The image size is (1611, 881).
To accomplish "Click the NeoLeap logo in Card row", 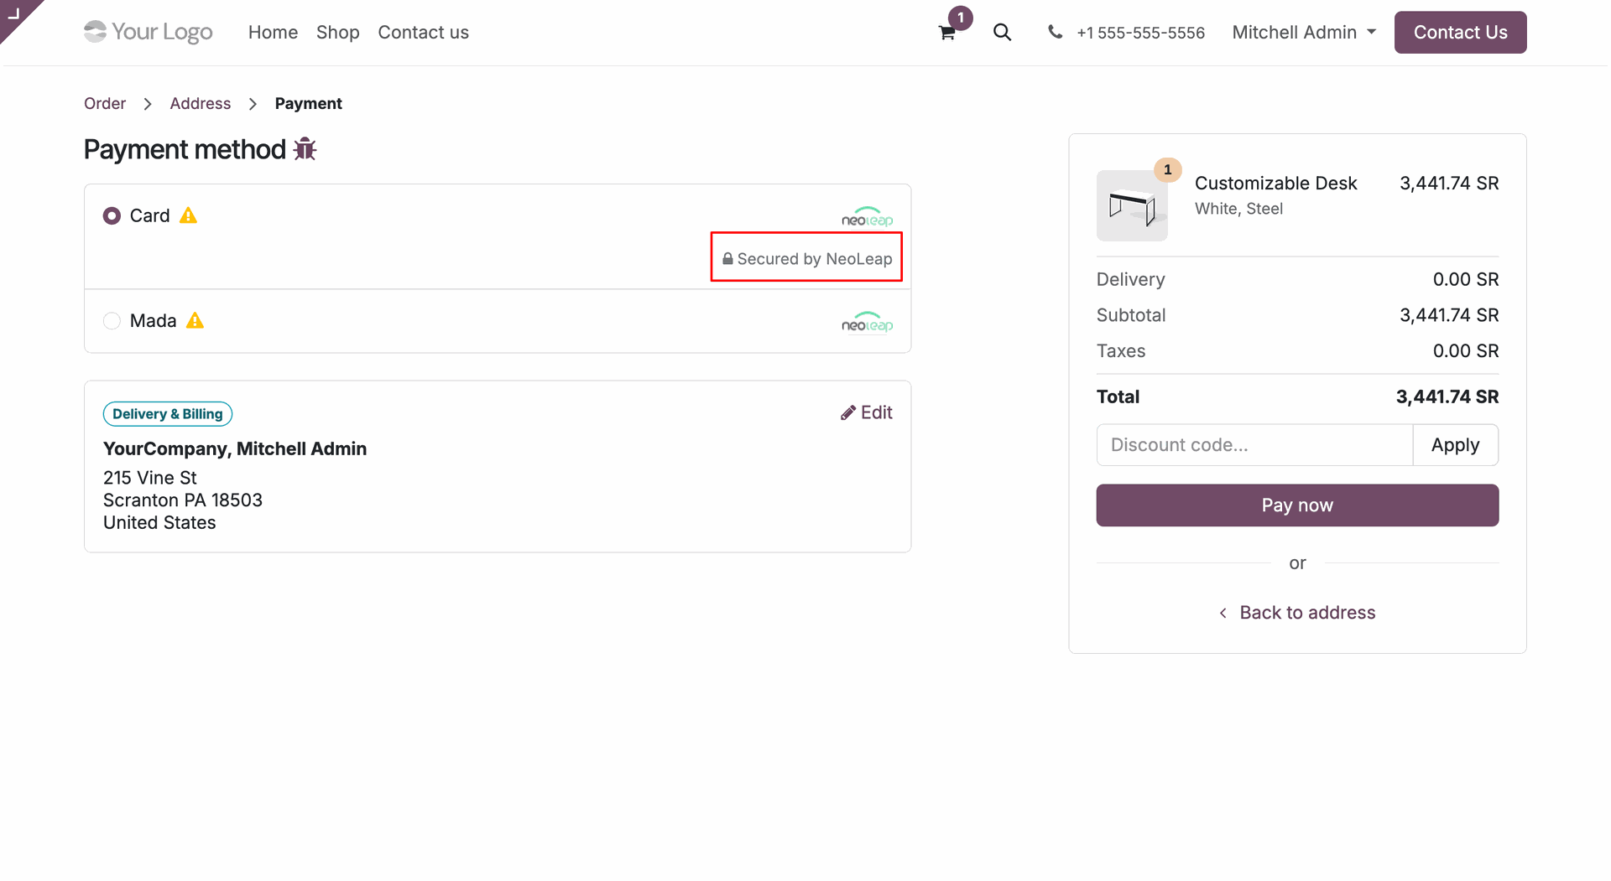I will point(867,216).
